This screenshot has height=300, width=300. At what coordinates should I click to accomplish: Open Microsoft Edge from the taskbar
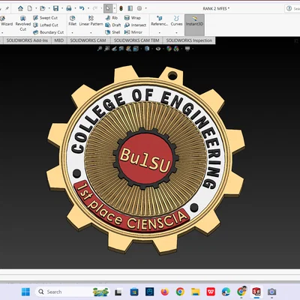click(x=226, y=292)
